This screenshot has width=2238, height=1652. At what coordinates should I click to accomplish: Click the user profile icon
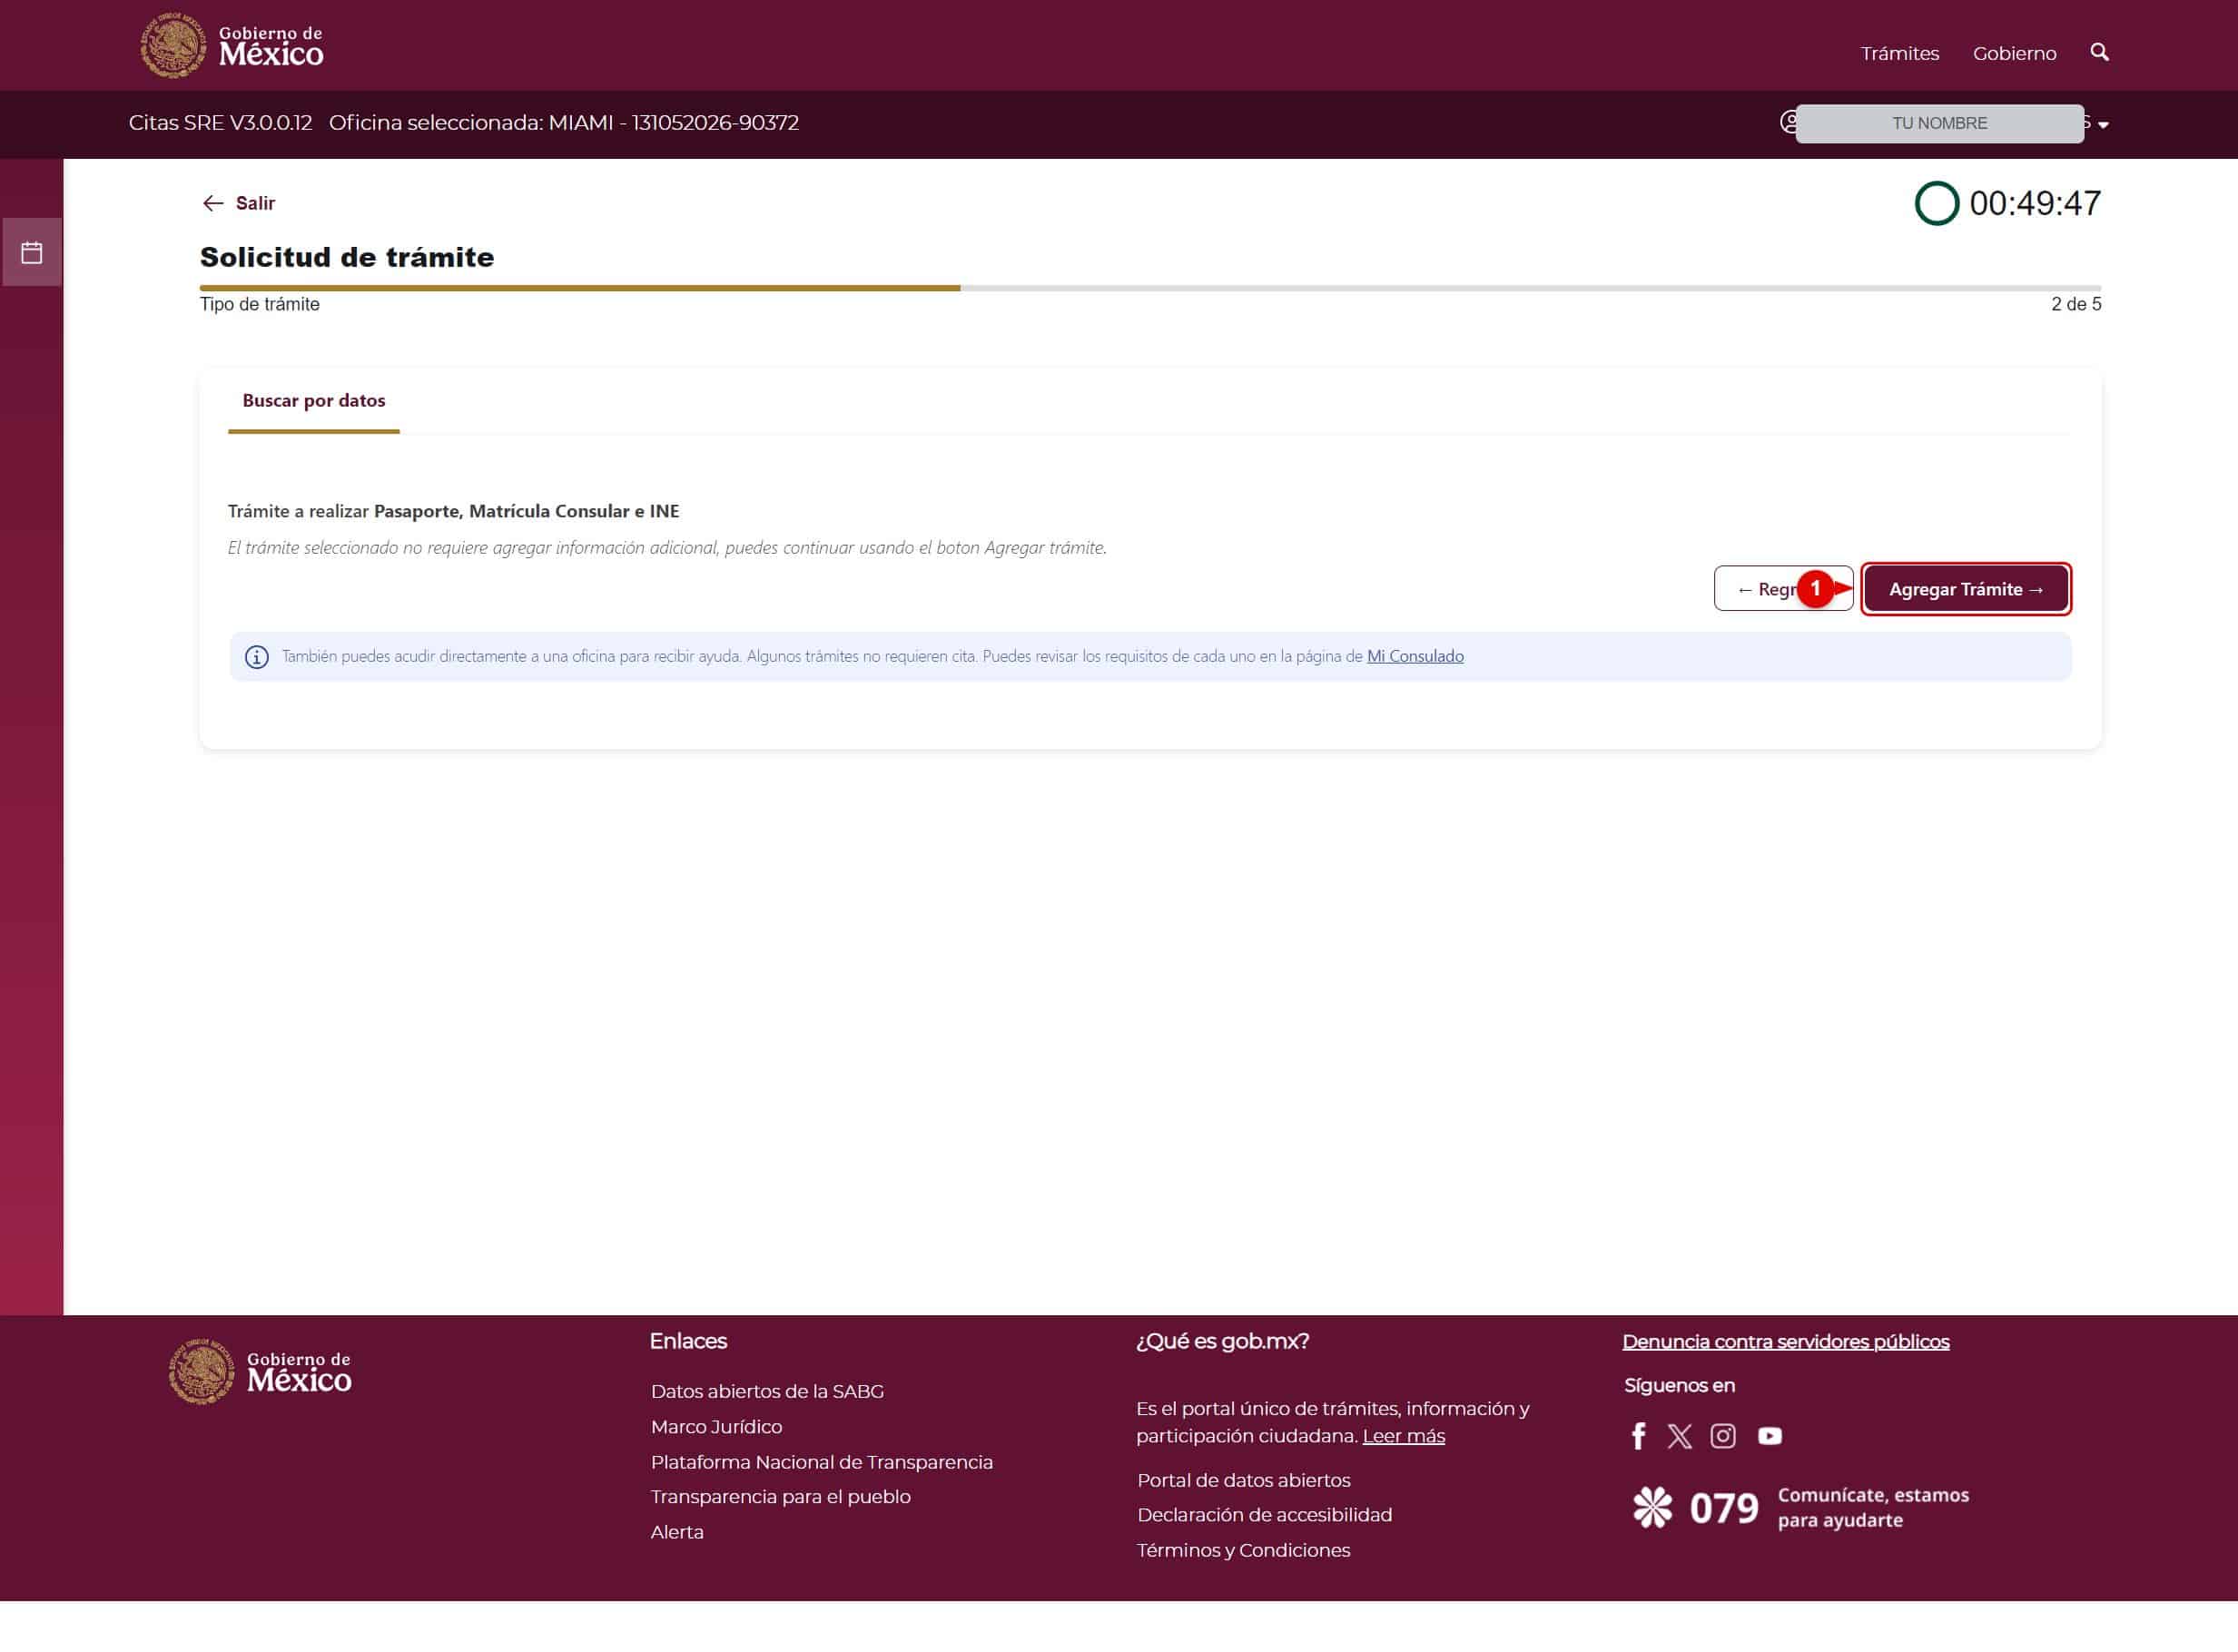pos(1789,122)
